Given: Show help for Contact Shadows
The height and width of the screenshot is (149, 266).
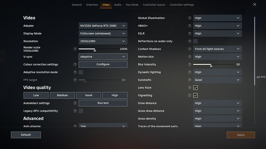Looking at the screenshot, I should pyautogui.click(x=190, y=49).
